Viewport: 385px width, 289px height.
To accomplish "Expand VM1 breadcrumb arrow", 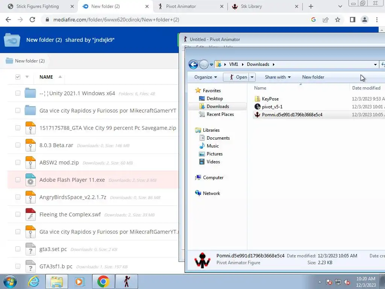I will point(243,64).
